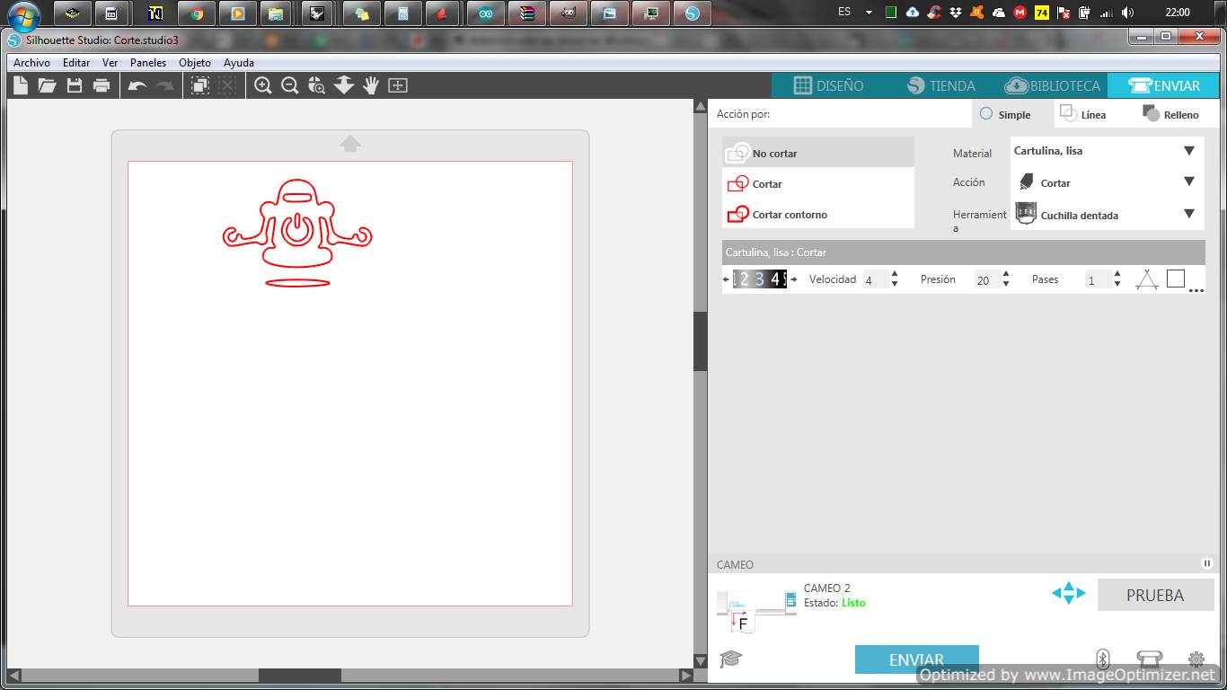The width and height of the screenshot is (1227, 690).
Task: Switch to the ENVIAR tab
Action: pos(1164,85)
